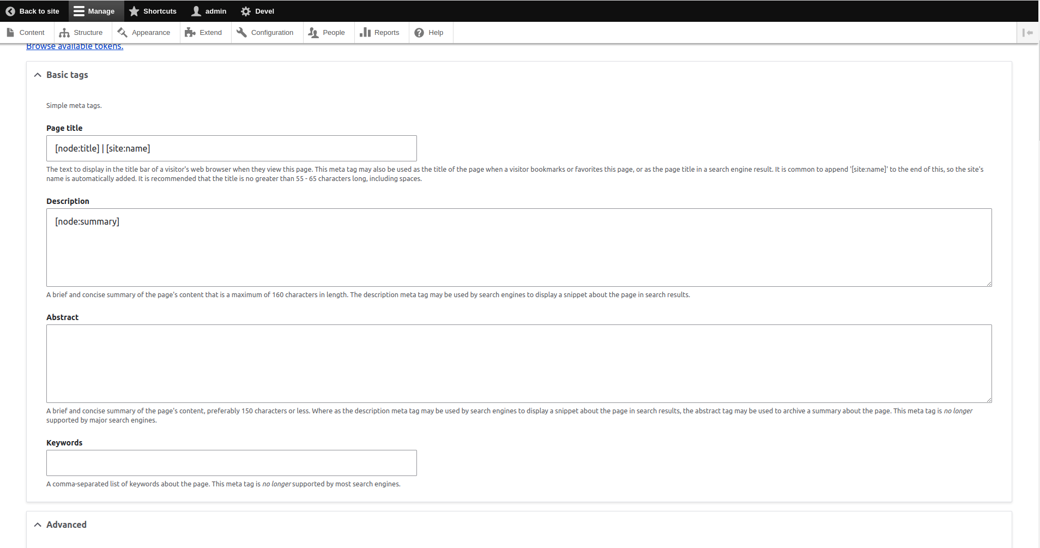Open the admin user menu

click(209, 11)
